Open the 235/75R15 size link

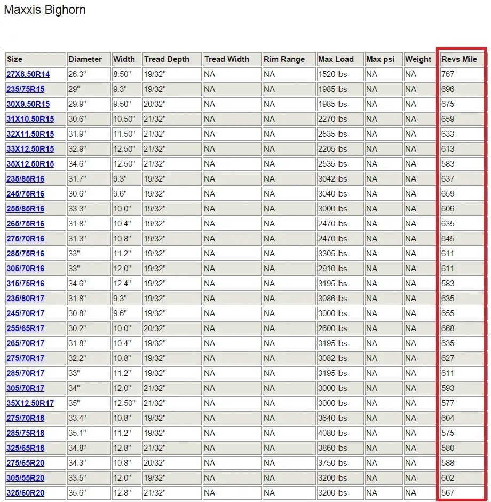click(26, 89)
